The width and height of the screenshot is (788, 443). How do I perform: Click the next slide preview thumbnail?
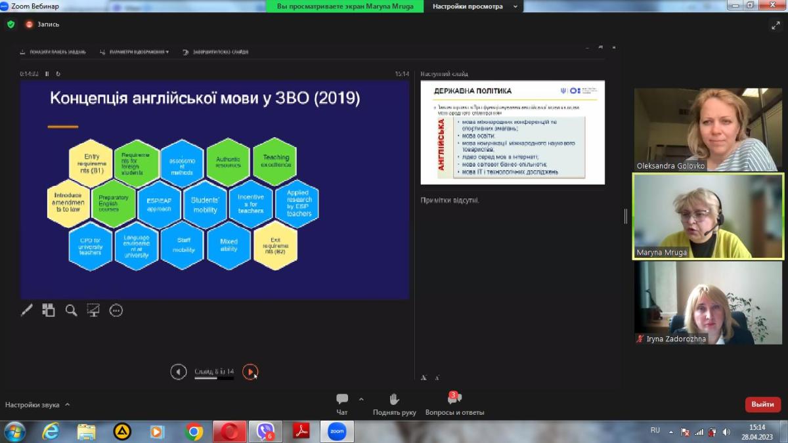coord(512,133)
